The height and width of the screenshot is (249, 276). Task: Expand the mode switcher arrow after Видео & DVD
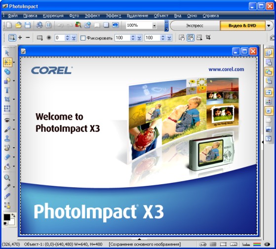[269, 26]
